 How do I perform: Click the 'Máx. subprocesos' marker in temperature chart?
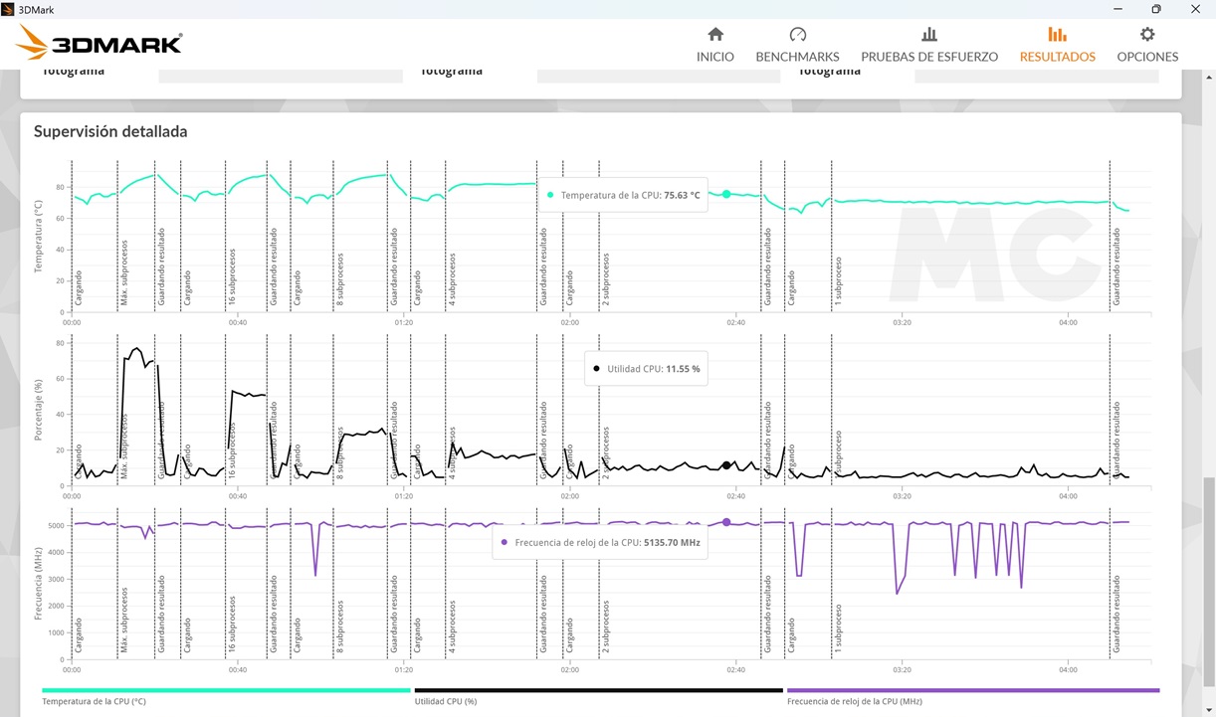pos(123,270)
